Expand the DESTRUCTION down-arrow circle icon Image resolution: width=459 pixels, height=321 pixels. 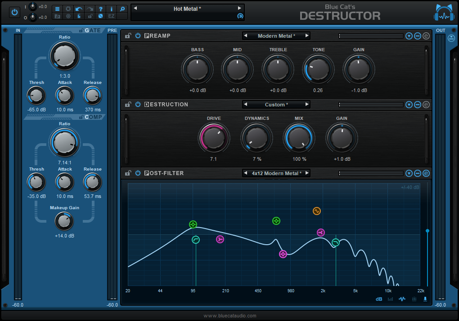tap(409, 105)
